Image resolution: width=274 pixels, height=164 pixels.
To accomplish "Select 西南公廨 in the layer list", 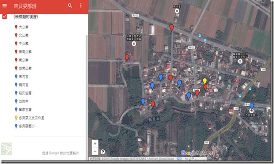I will pos(25,68).
